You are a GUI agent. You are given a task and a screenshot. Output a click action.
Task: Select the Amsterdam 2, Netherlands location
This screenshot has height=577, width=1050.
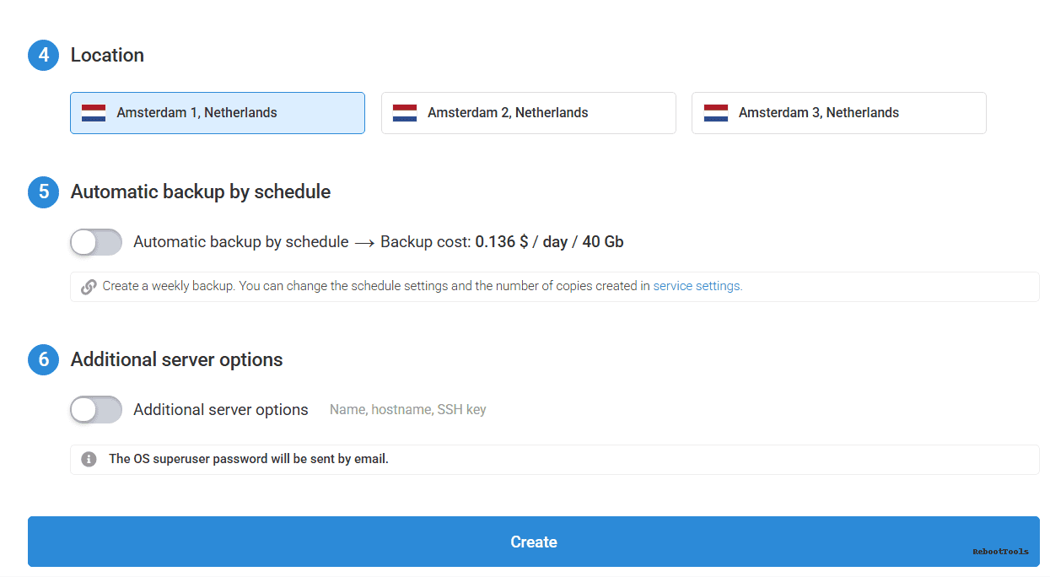point(528,112)
